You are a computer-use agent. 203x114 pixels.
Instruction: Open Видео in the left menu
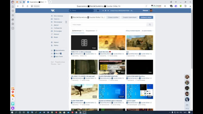click(56, 37)
